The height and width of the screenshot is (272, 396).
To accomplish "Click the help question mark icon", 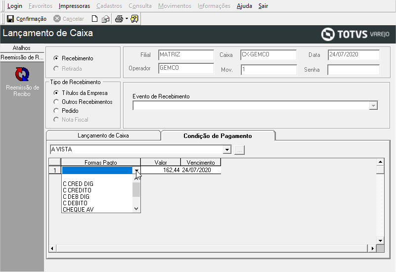I will [134, 19].
